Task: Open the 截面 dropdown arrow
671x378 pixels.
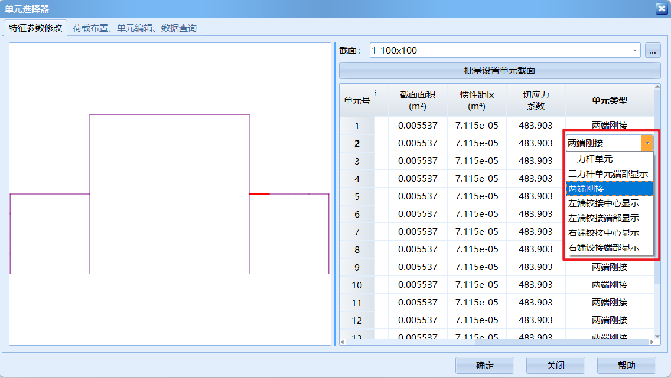Action: tap(635, 51)
